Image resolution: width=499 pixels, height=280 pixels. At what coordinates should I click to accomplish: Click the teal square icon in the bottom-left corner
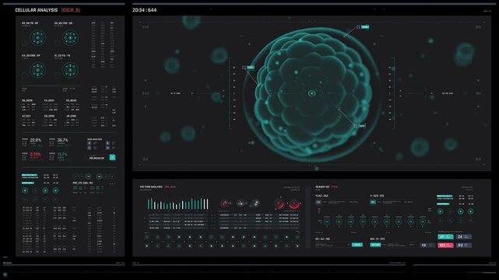pyautogui.click(x=5, y=275)
